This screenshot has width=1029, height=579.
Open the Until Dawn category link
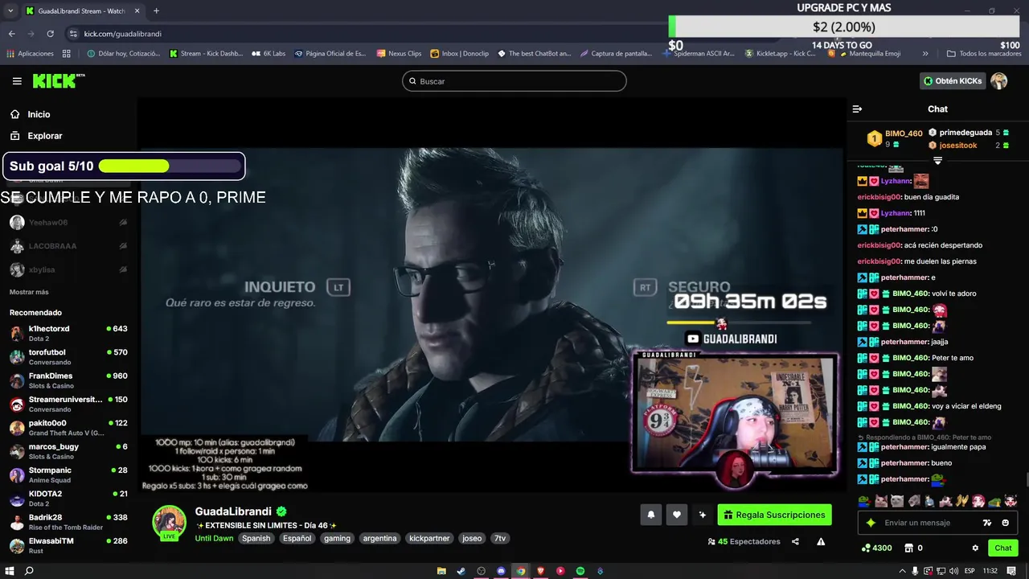pyautogui.click(x=214, y=538)
